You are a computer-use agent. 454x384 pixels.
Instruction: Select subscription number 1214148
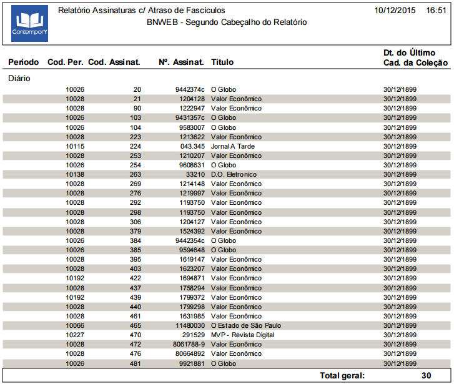(192, 184)
